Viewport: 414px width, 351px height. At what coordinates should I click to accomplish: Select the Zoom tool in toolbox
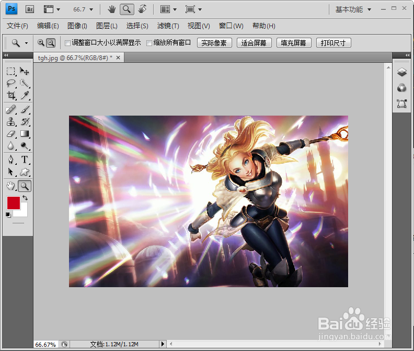(25, 186)
